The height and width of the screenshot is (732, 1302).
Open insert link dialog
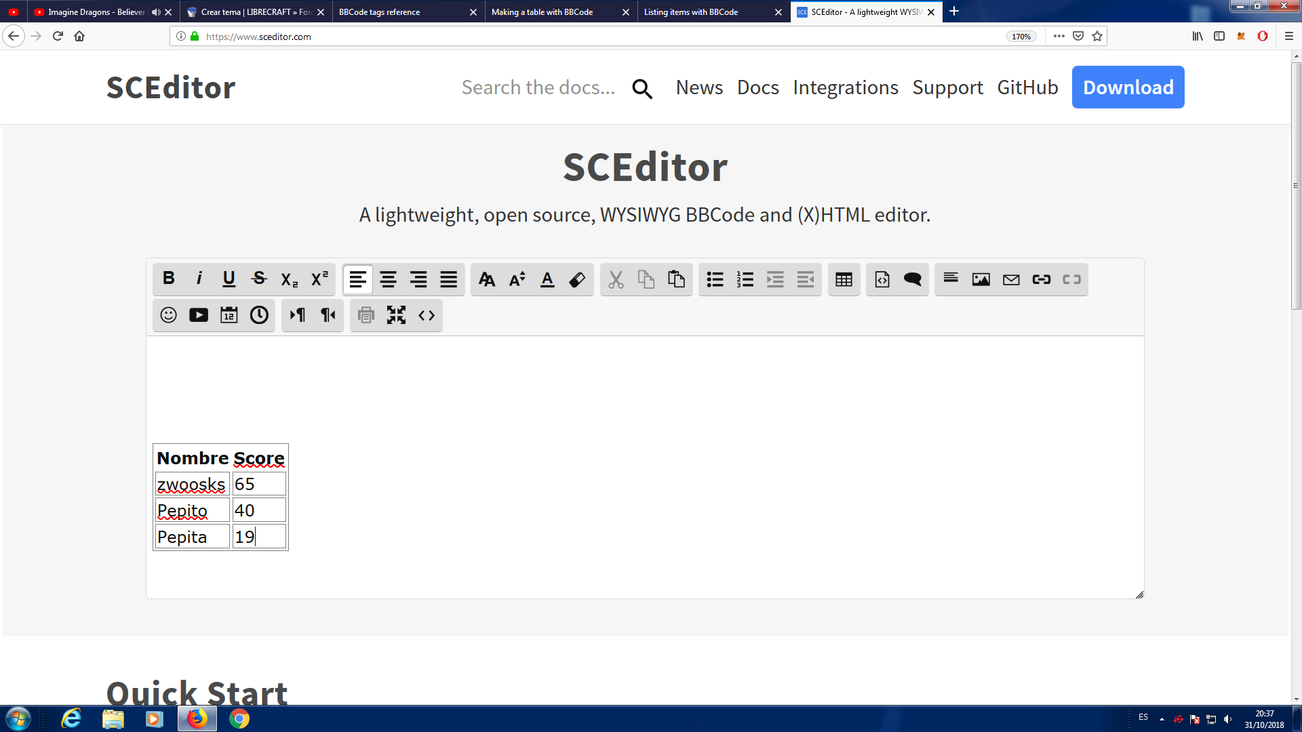[x=1042, y=279]
